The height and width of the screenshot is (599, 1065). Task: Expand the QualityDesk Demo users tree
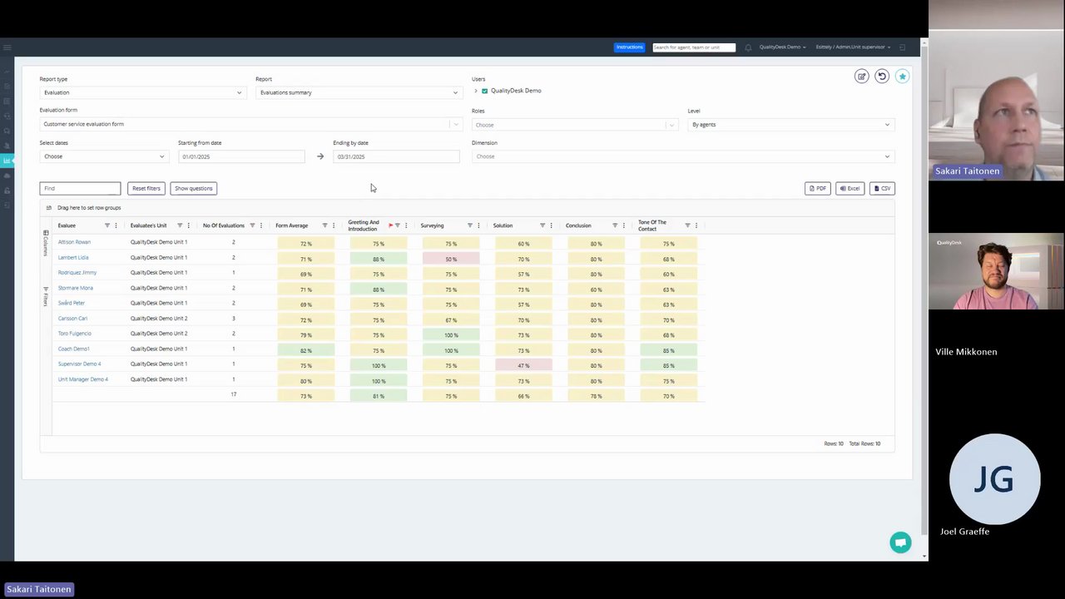(x=475, y=91)
